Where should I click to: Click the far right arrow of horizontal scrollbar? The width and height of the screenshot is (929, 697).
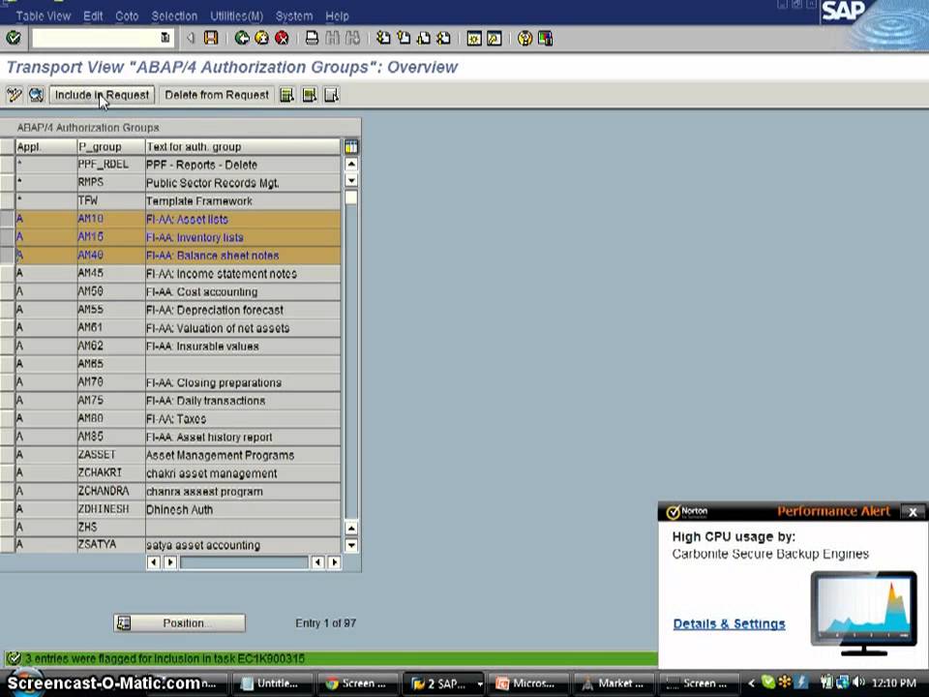334,561
